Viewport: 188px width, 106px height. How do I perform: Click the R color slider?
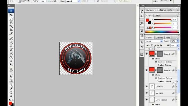[x=162, y=19]
